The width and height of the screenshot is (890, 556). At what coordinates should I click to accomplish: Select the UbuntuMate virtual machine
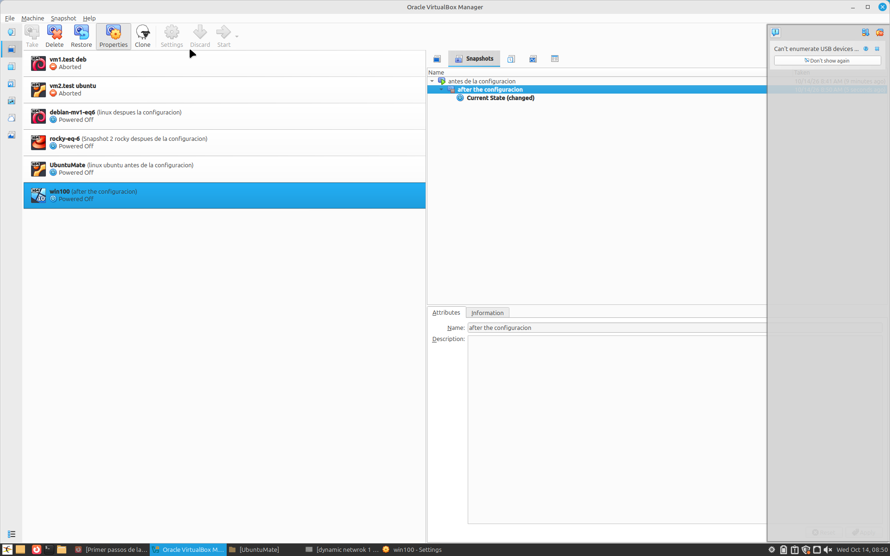click(224, 169)
